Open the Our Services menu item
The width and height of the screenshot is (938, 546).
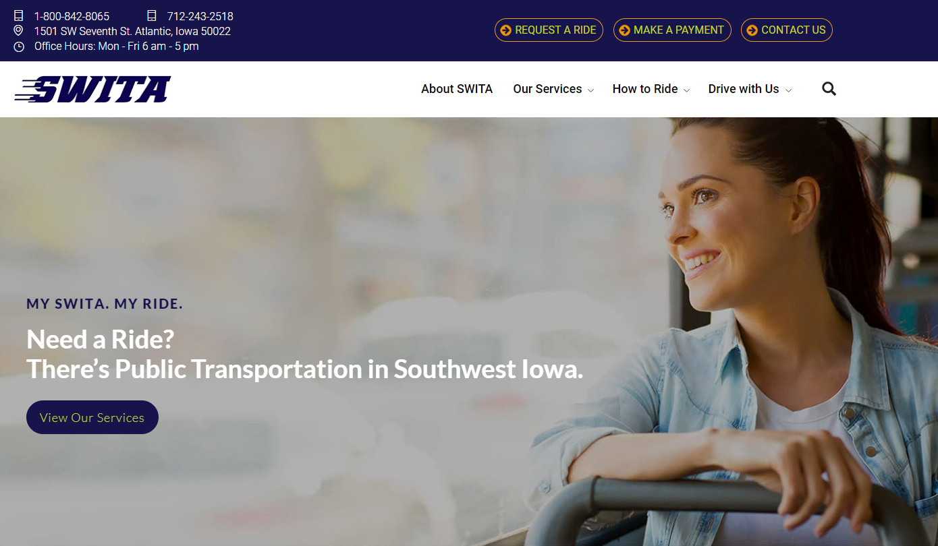547,89
